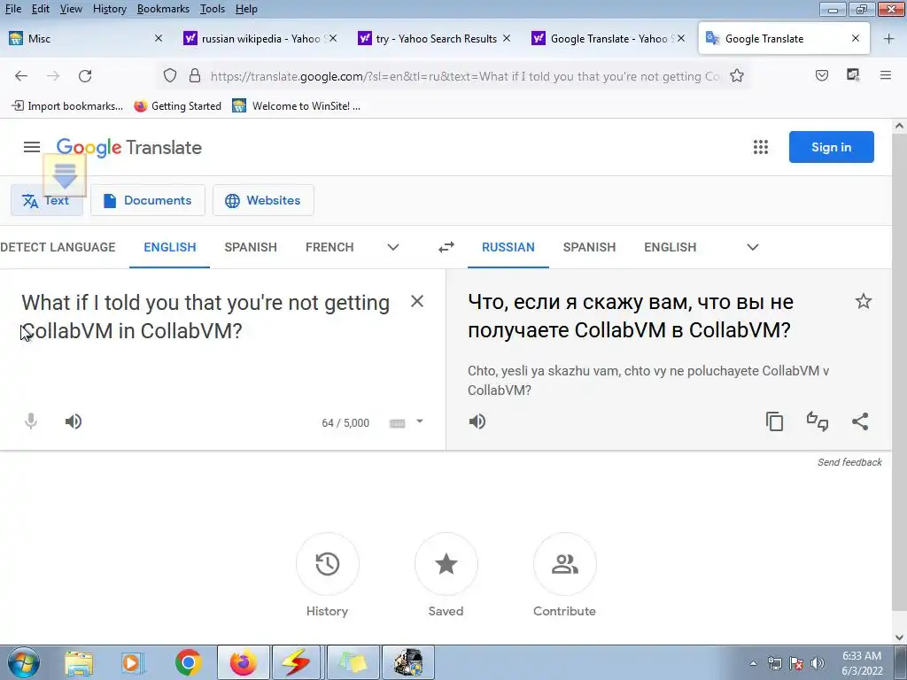
Task: Open the Bookmarks menu
Action: (163, 9)
